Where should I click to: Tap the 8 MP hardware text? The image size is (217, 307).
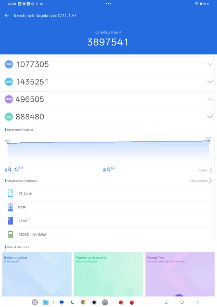click(22, 207)
